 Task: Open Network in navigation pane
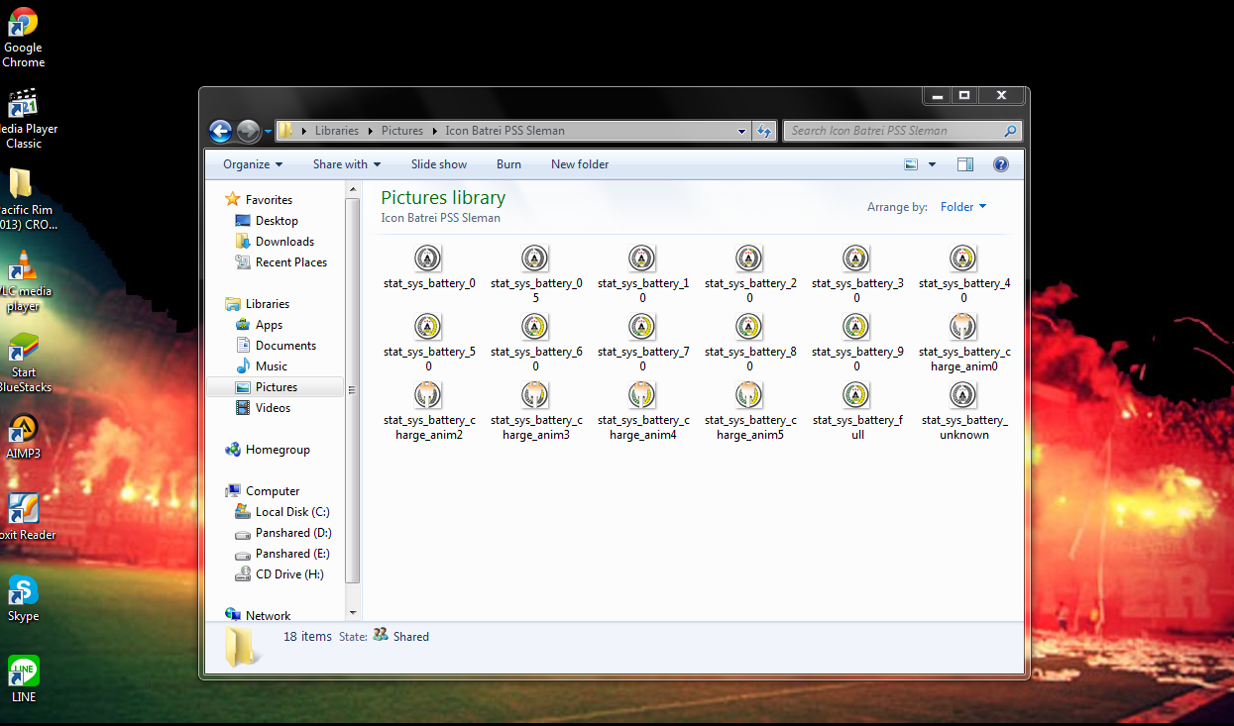coord(258,615)
